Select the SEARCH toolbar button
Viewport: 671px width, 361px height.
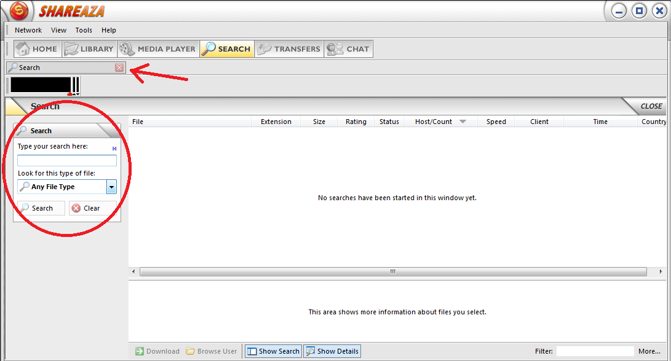tap(227, 49)
